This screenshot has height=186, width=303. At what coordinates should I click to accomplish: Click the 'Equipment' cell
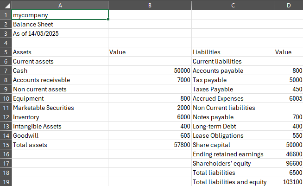pyautogui.click(x=60, y=98)
